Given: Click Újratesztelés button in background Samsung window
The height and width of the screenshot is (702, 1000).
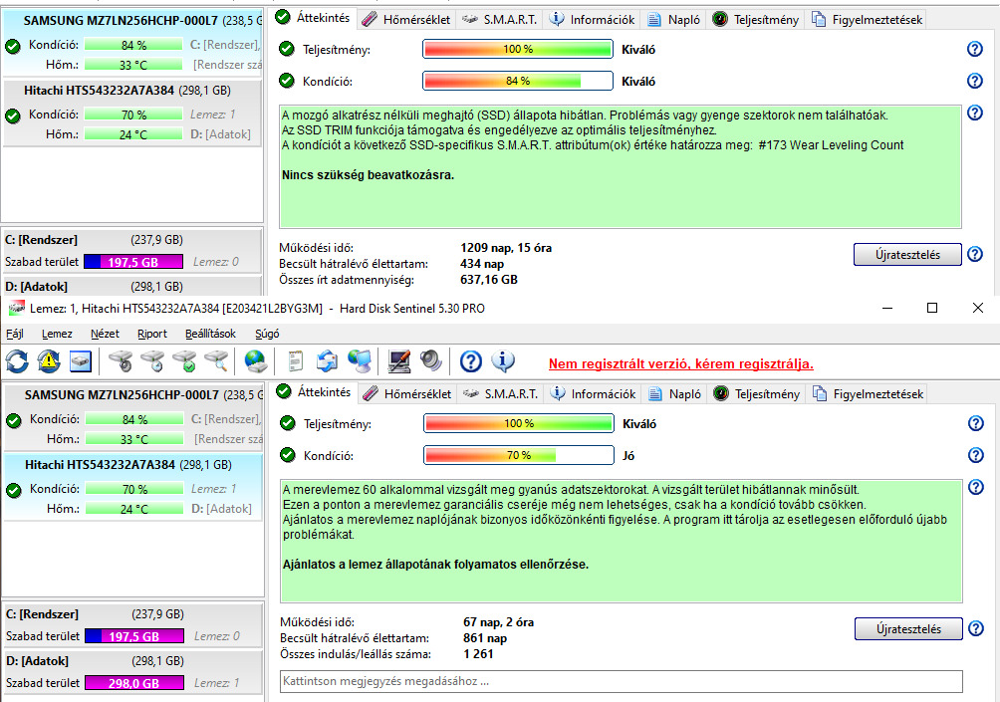Looking at the screenshot, I should [x=907, y=254].
